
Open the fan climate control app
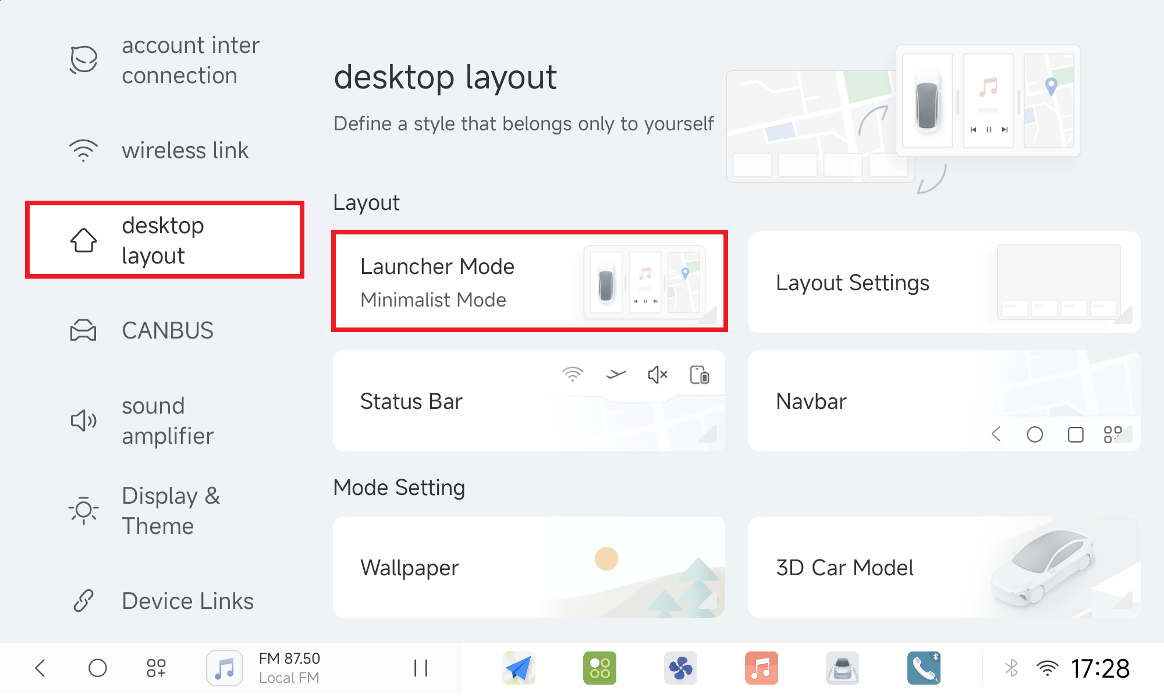[x=680, y=668]
